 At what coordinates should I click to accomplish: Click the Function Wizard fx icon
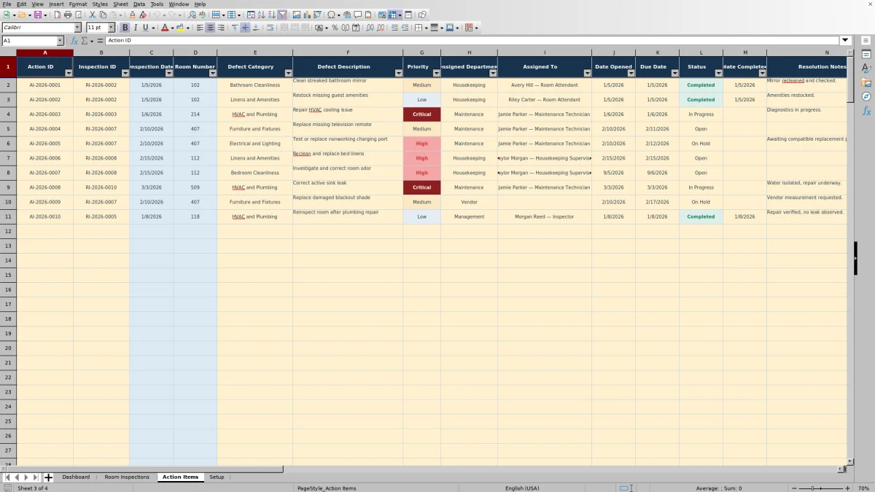point(74,41)
